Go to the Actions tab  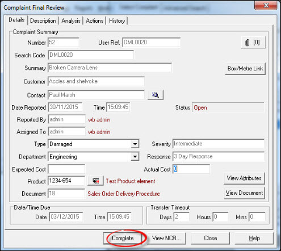(x=94, y=20)
